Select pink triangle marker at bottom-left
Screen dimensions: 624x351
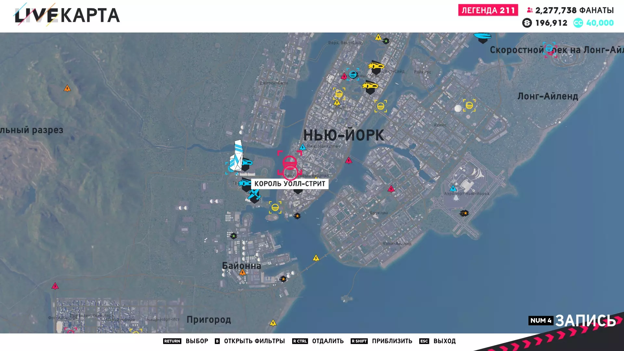tap(55, 286)
